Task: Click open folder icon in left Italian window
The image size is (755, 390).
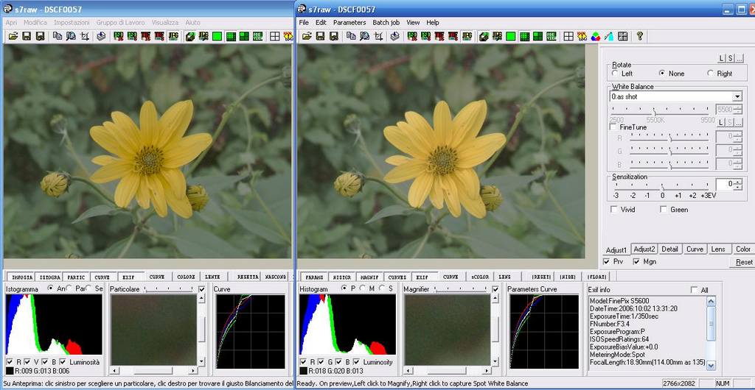Action: tap(13, 36)
